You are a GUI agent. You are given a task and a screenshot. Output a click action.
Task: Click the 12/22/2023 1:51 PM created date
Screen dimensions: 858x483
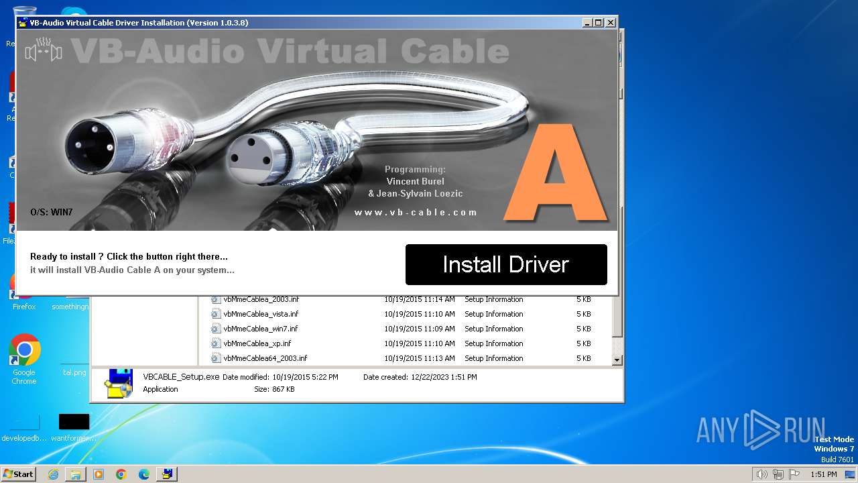tap(444, 377)
